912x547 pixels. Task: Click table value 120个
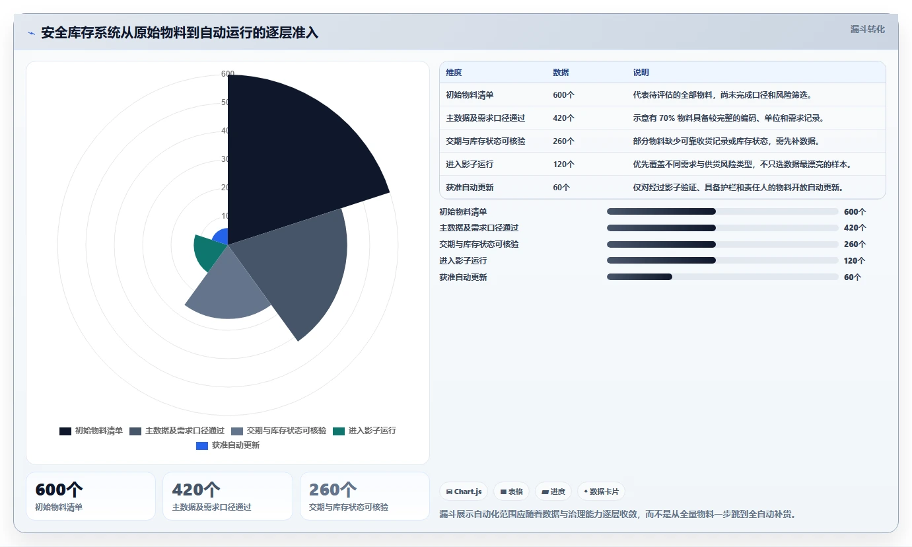[x=563, y=164]
